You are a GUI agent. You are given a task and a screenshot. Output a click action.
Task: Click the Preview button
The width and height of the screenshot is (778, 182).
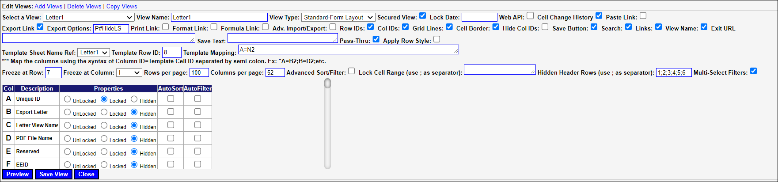18,174
